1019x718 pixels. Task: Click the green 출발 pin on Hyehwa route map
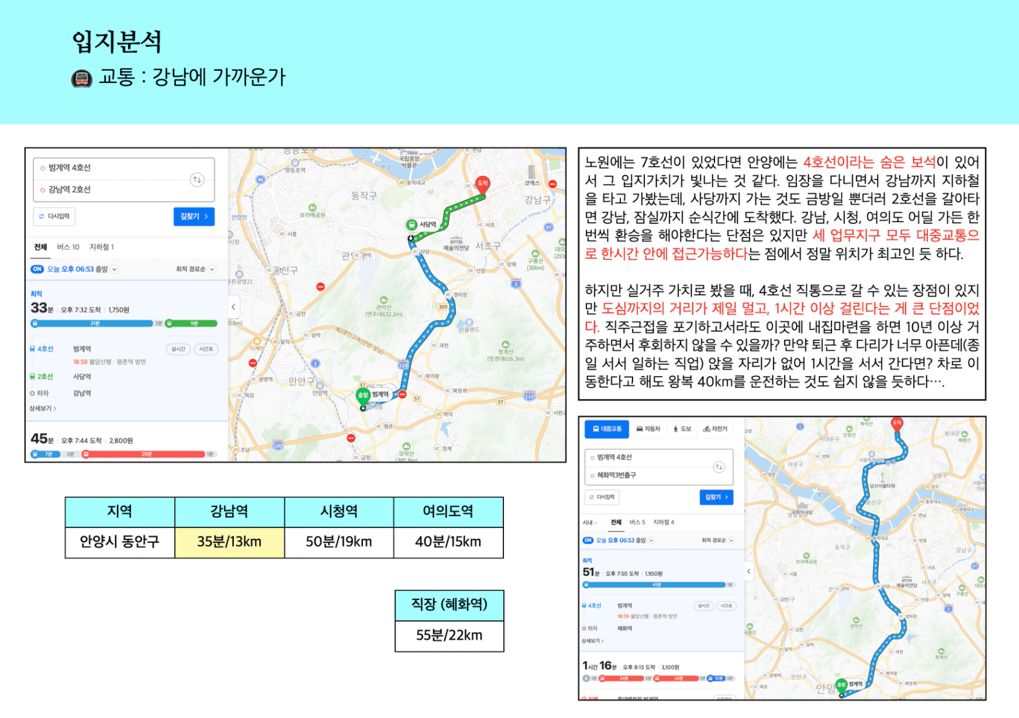[x=841, y=686]
